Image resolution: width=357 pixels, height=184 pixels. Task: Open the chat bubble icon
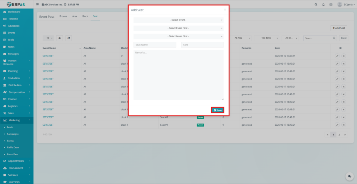tap(349, 176)
